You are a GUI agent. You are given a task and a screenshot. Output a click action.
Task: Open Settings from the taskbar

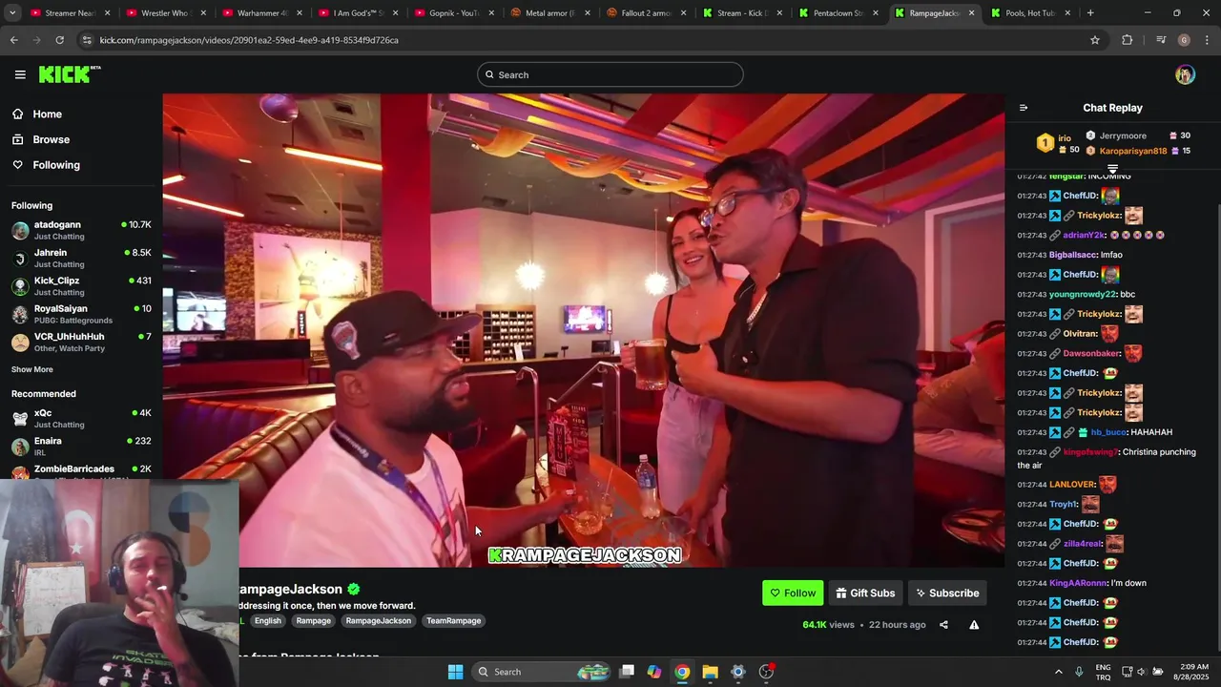[737, 672]
